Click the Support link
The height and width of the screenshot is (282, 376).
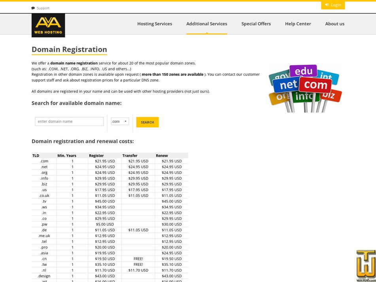(43, 8)
